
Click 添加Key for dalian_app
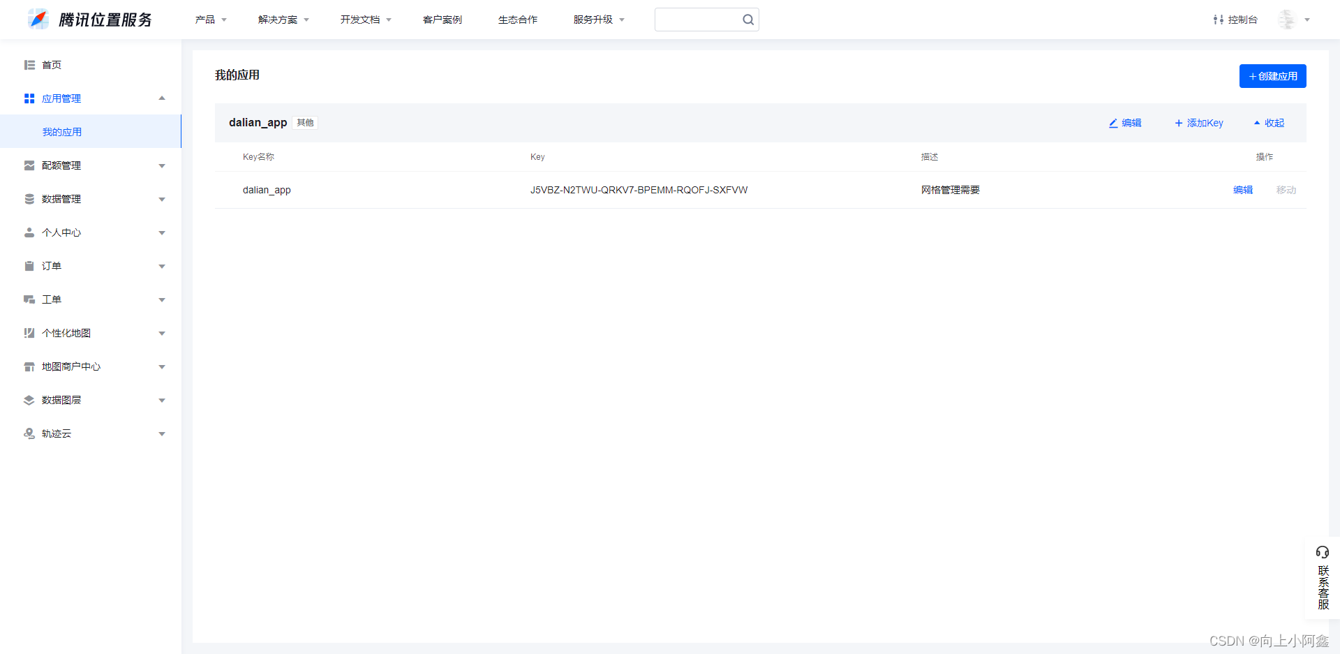pyautogui.click(x=1199, y=123)
